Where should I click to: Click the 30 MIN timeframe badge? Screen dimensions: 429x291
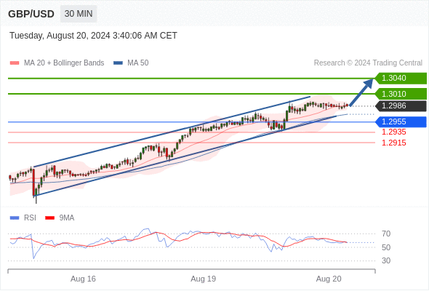[79, 14]
